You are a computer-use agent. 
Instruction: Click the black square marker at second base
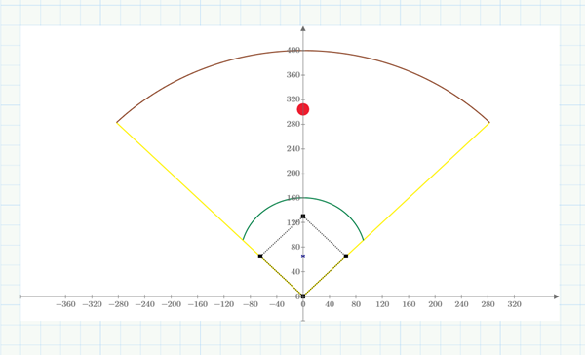(303, 217)
